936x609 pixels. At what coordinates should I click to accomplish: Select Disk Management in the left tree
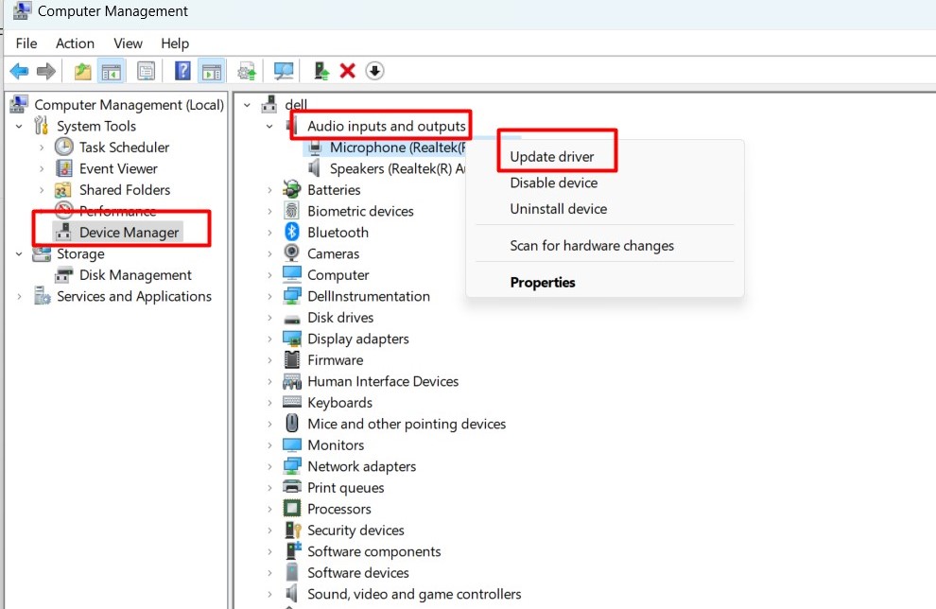pos(135,275)
